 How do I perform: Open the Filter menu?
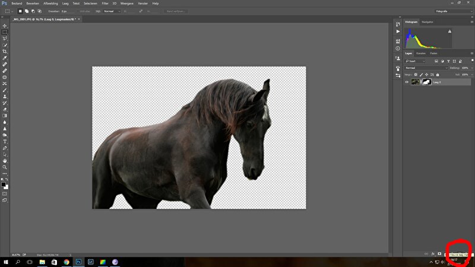point(105,4)
